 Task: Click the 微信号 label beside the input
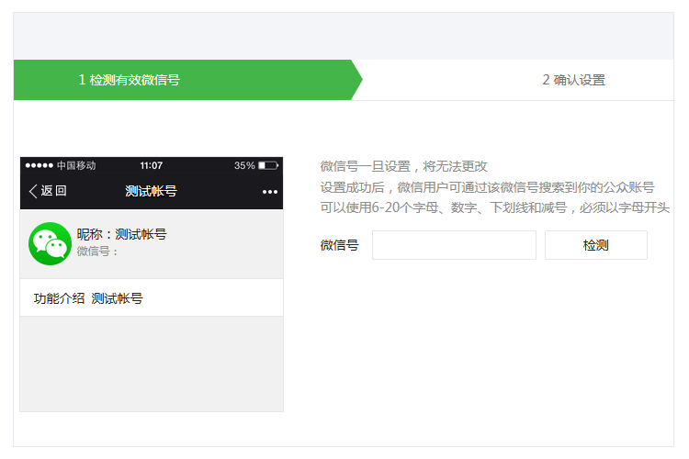point(339,245)
